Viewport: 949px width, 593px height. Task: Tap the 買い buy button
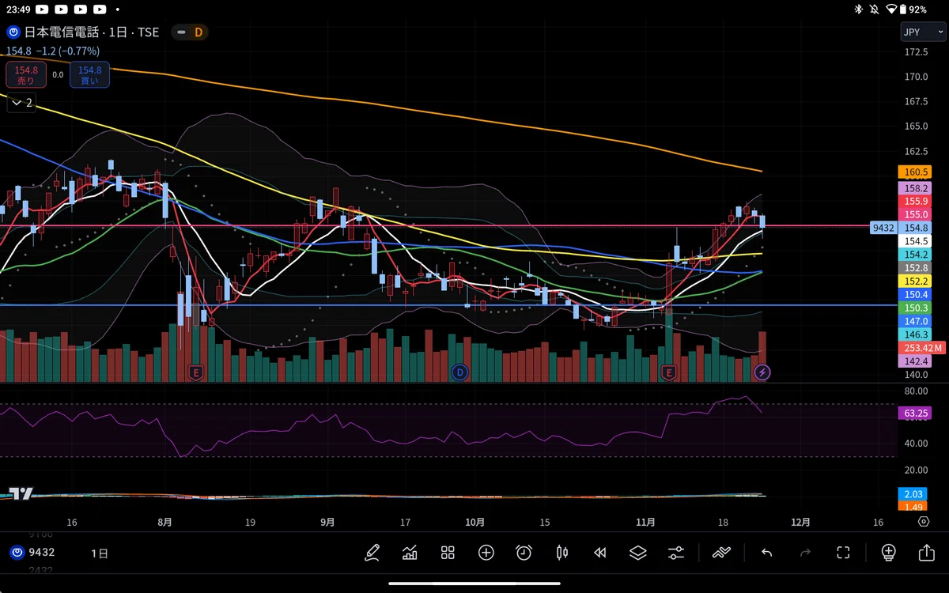pos(89,75)
